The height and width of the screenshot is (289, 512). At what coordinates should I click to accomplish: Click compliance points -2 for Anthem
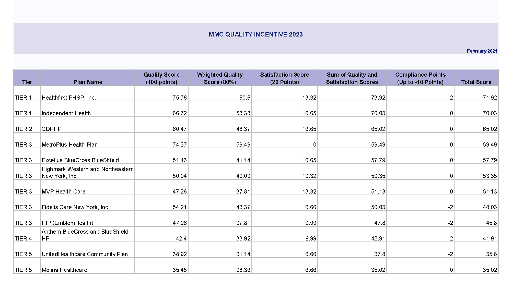click(450, 238)
